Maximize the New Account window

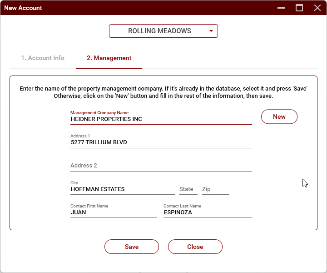(x=299, y=8)
